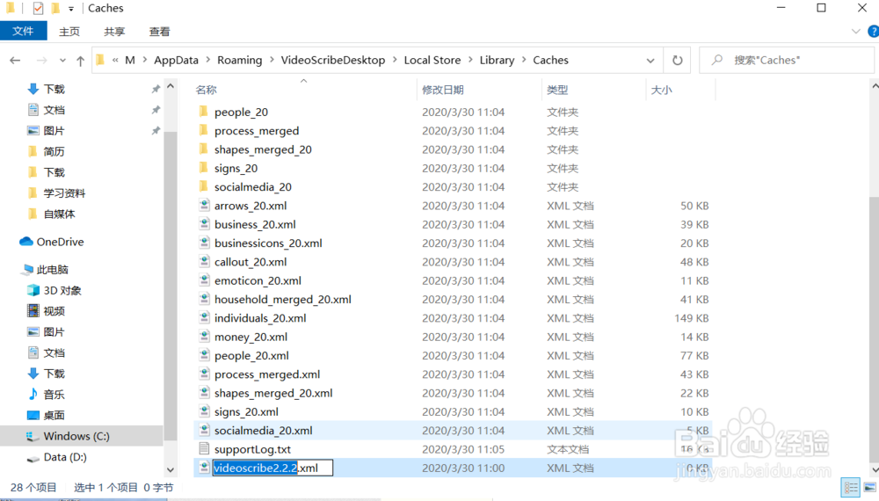Select socialmedia_20.xml file name
The height and width of the screenshot is (501, 879).
tap(264, 431)
